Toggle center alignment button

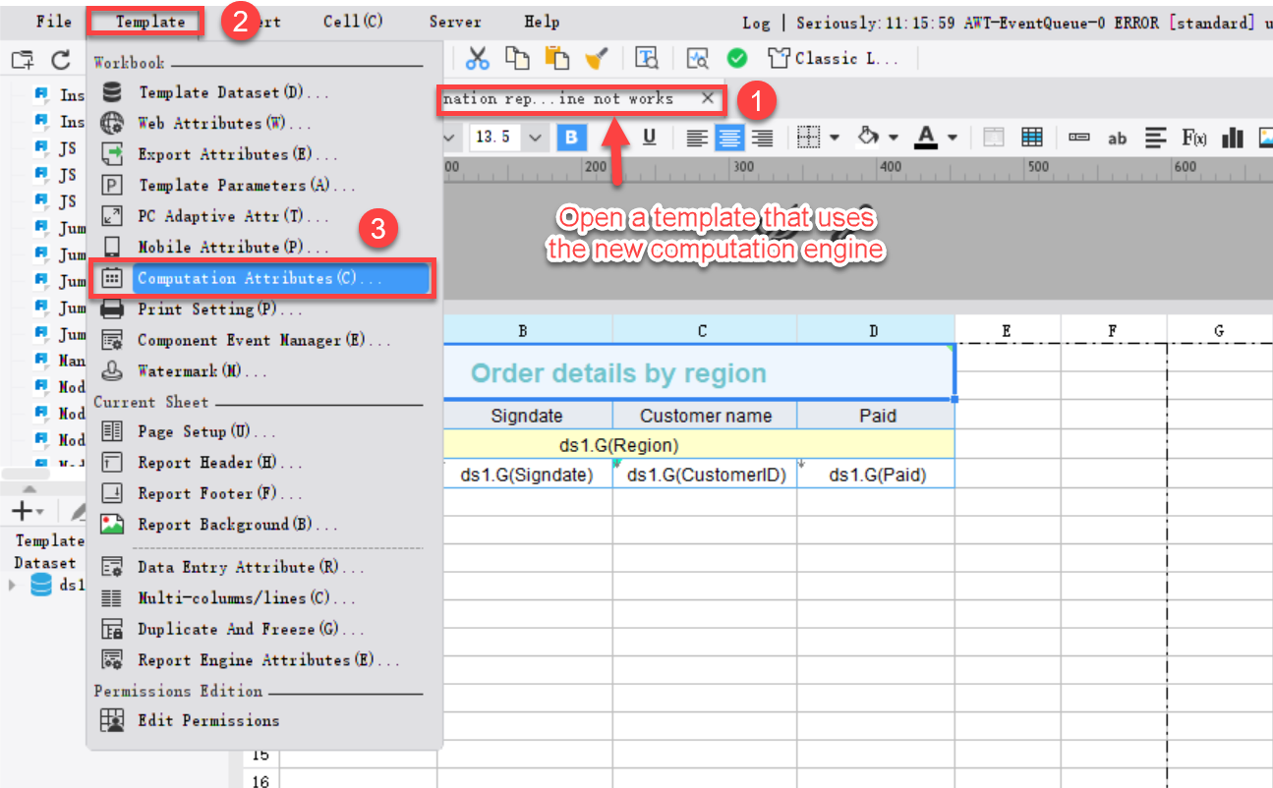(x=729, y=138)
